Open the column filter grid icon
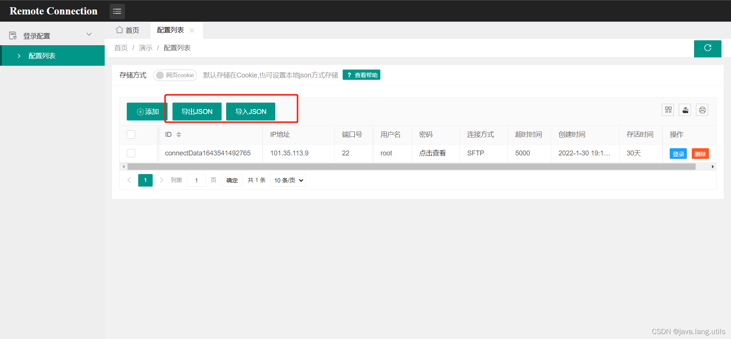Image resolution: width=731 pixels, height=339 pixels. [x=668, y=110]
